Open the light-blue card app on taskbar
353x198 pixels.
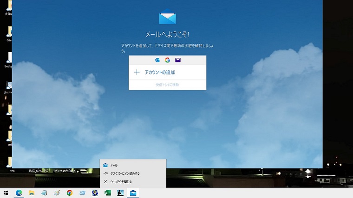[82, 193]
